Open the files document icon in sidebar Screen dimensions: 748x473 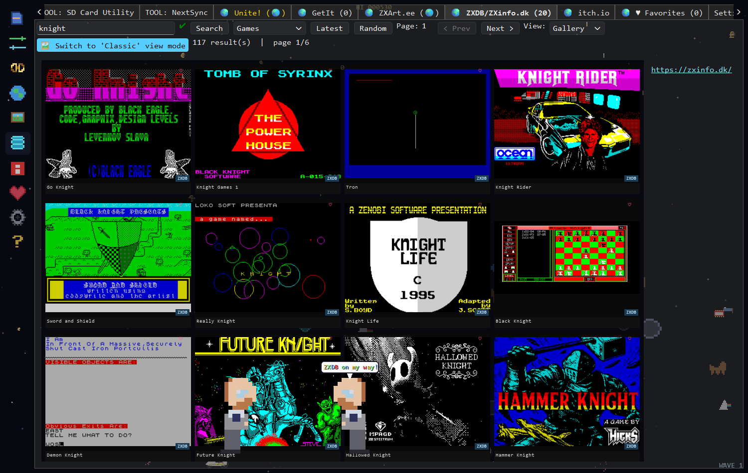click(17, 18)
